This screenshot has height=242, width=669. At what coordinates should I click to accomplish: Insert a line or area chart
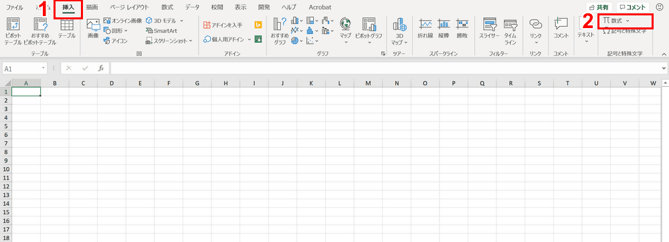click(x=297, y=31)
